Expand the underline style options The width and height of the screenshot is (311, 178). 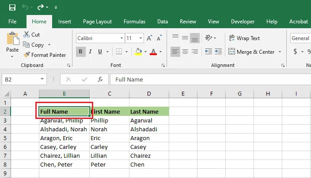pos(107,52)
